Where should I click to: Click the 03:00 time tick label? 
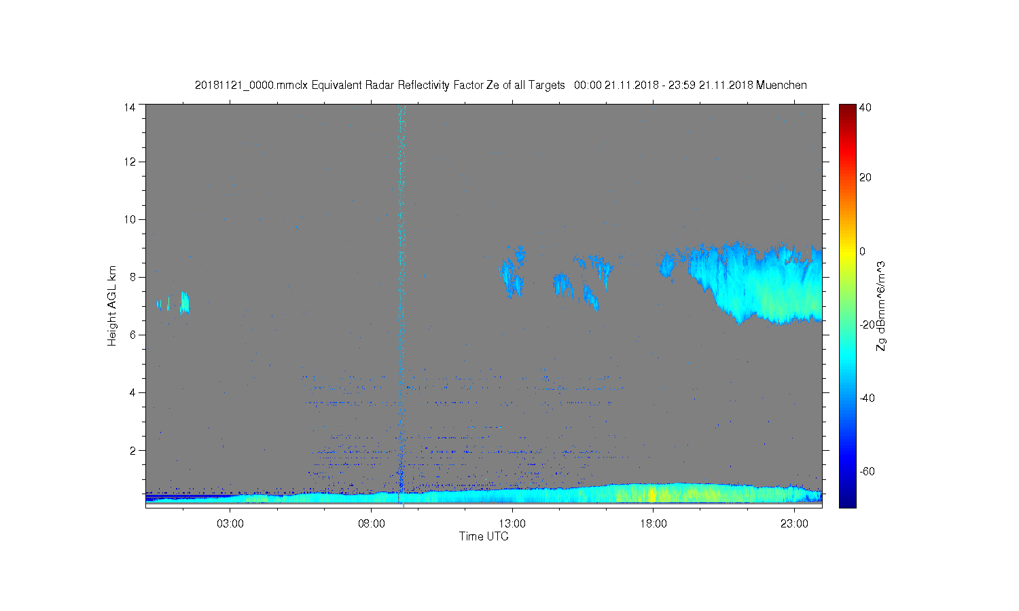[x=230, y=524]
